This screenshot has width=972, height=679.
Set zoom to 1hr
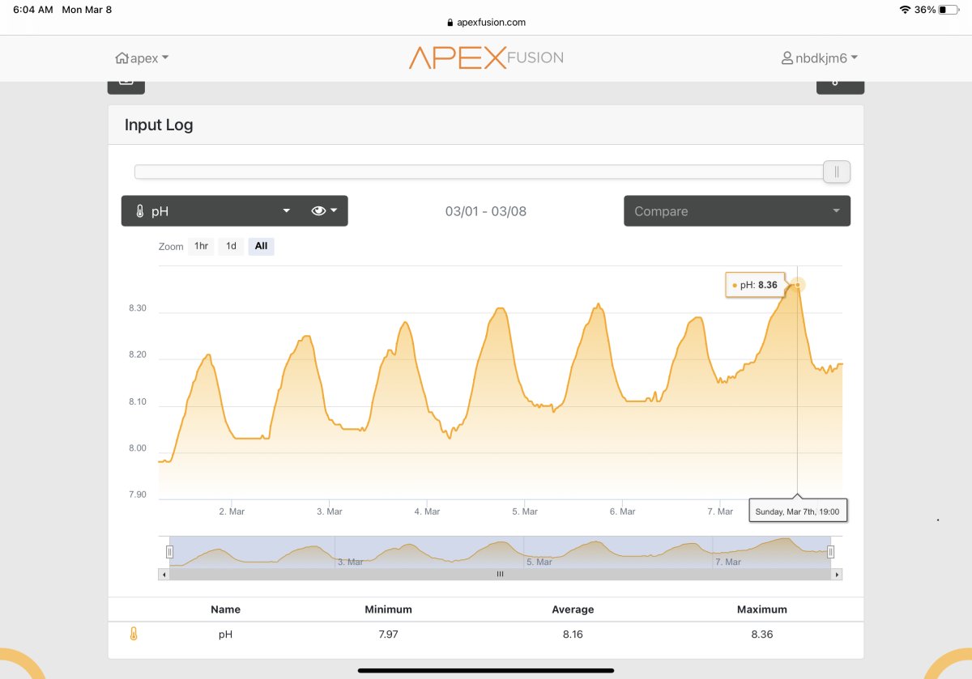[201, 246]
